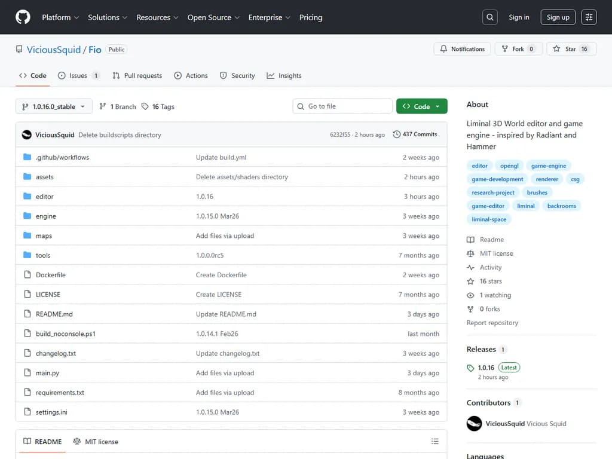This screenshot has width=612, height=459.
Task: Click the Go to file search field
Action: click(342, 106)
